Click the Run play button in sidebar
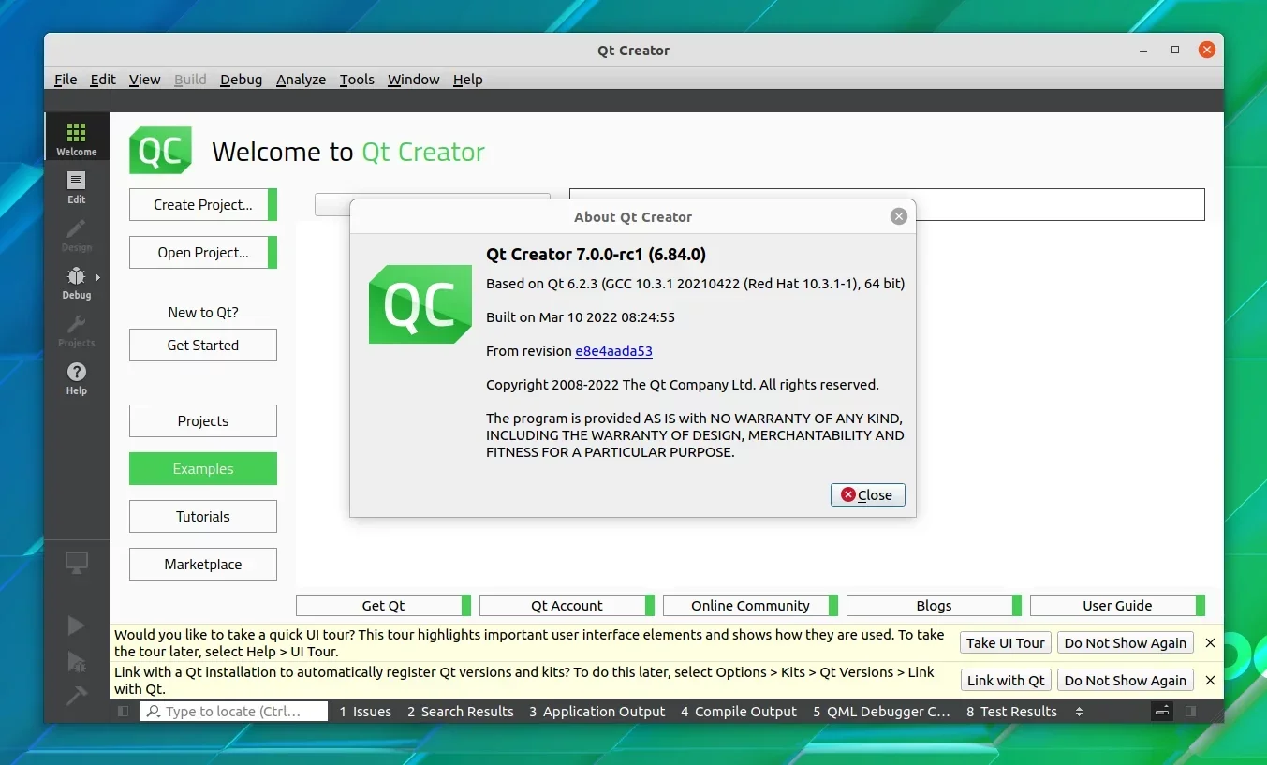 tap(77, 625)
